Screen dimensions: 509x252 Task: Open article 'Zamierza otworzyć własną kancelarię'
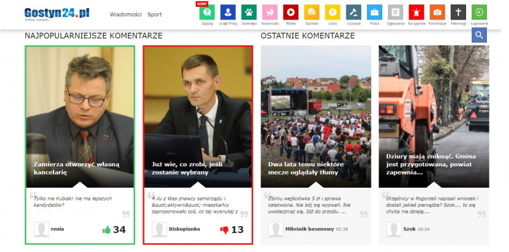pos(76,168)
